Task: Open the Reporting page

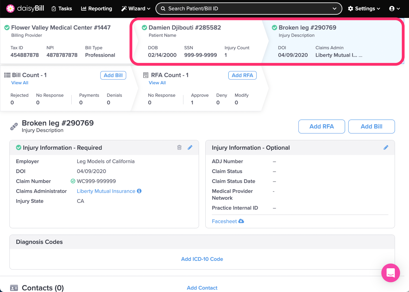Action: [x=97, y=9]
